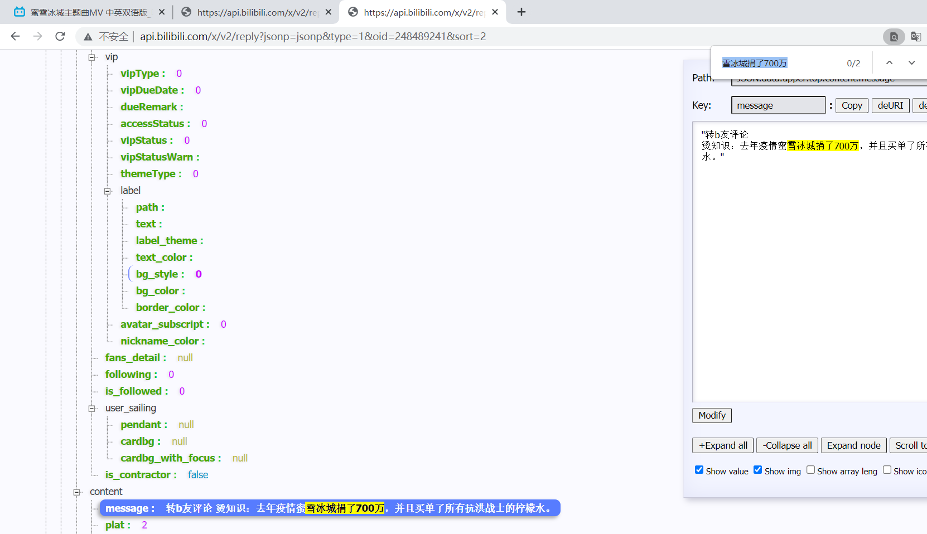Image resolution: width=927 pixels, height=534 pixels.
Task: Select the pendant row
Action: (x=157, y=425)
